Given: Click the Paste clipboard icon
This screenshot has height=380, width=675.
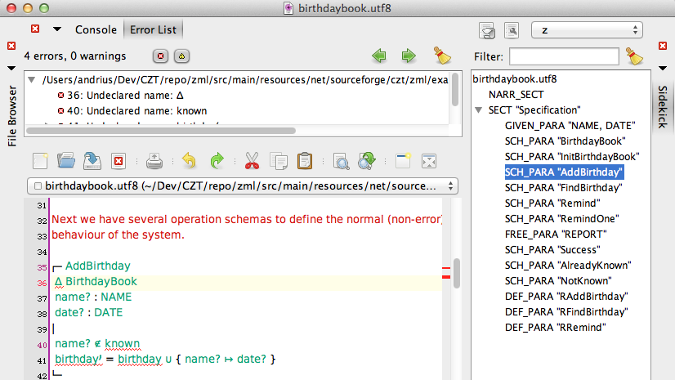Looking at the screenshot, I should click(305, 161).
